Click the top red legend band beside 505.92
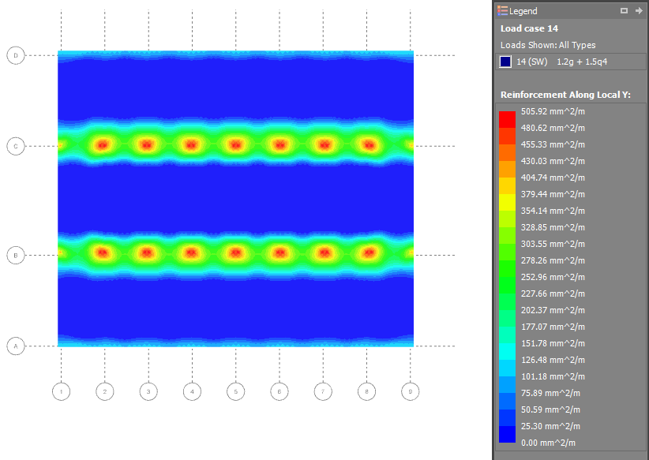The height and width of the screenshot is (460, 649). pyautogui.click(x=507, y=119)
